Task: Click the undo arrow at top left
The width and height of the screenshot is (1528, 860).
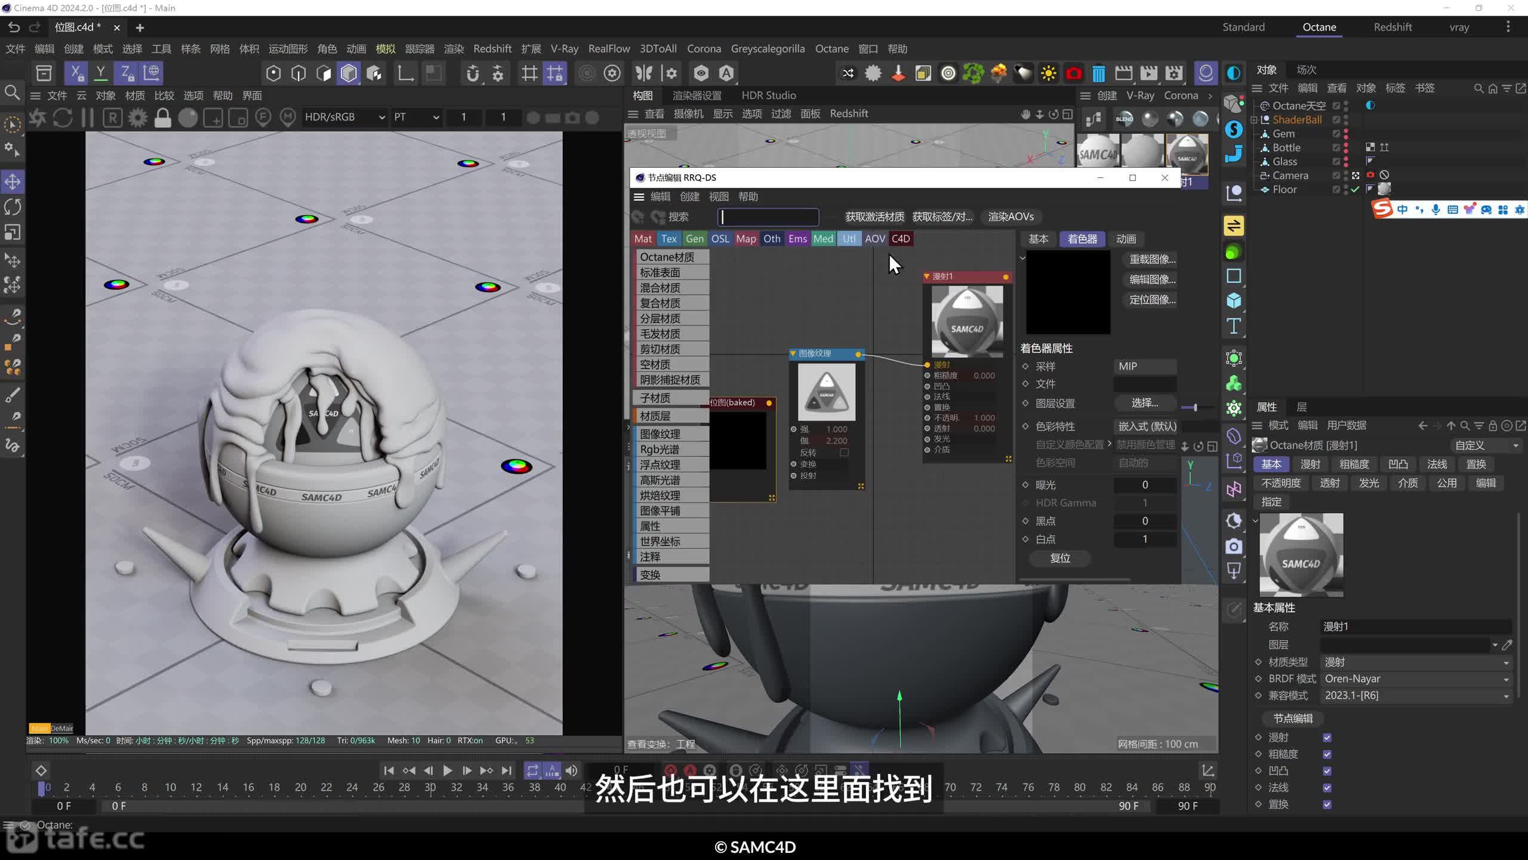Action: pos(14,27)
